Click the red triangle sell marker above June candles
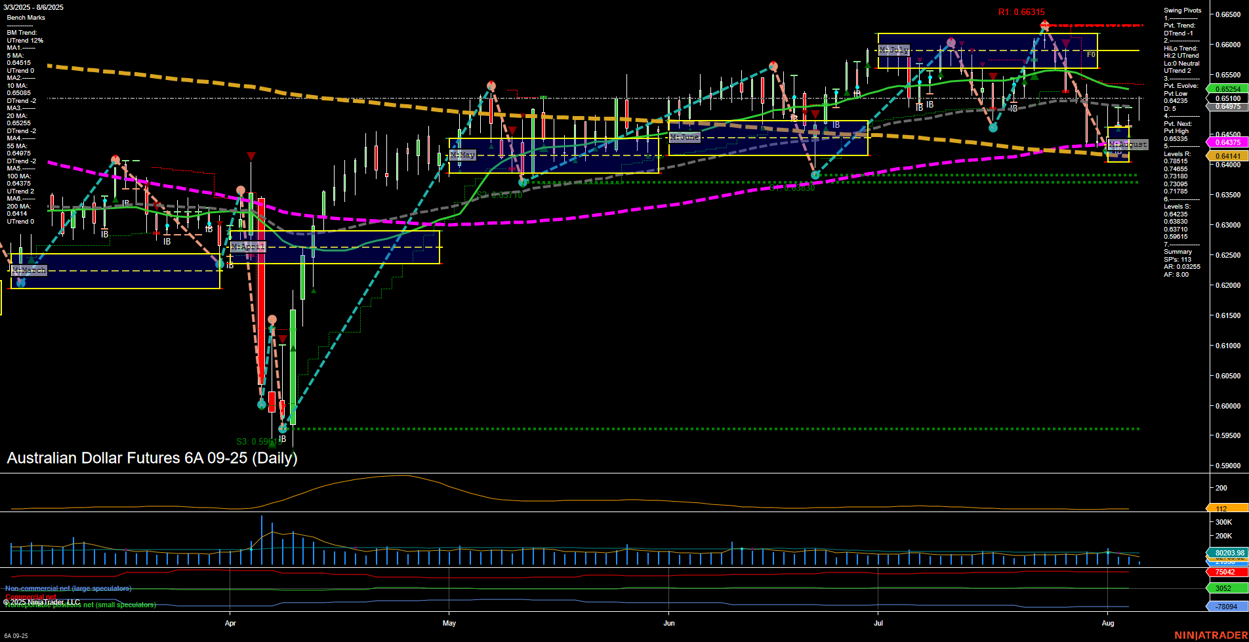1249x642 pixels. pyautogui.click(x=815, y=113)
